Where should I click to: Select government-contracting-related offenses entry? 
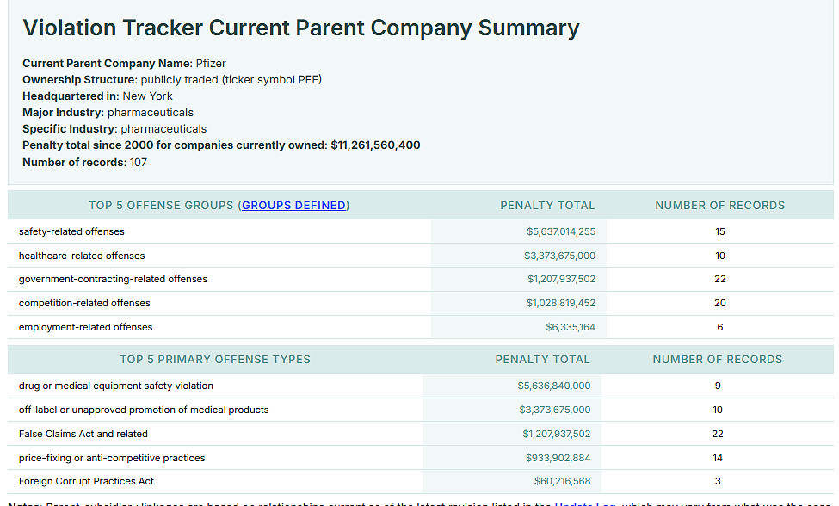point(113,279)
